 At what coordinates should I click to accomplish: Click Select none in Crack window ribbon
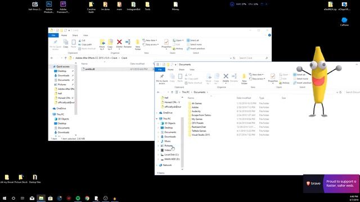point(194,44)
